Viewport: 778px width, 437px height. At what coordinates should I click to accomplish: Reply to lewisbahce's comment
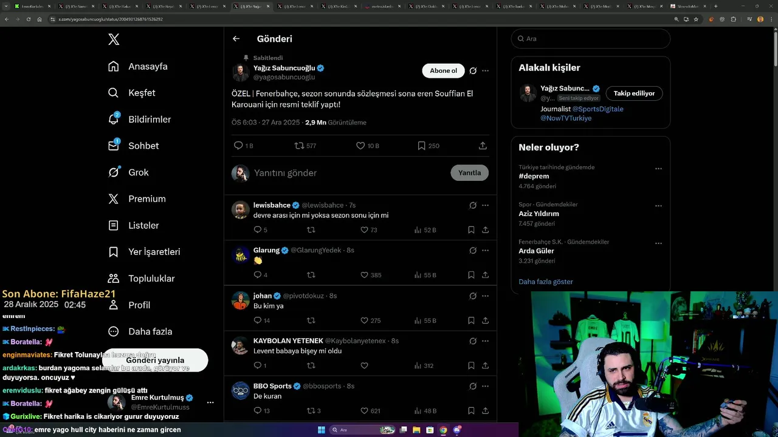260,230
